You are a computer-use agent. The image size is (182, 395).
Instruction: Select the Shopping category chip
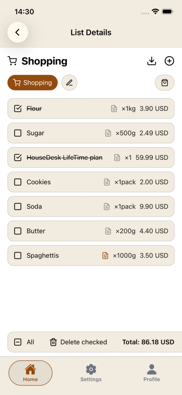click(33, 83)
